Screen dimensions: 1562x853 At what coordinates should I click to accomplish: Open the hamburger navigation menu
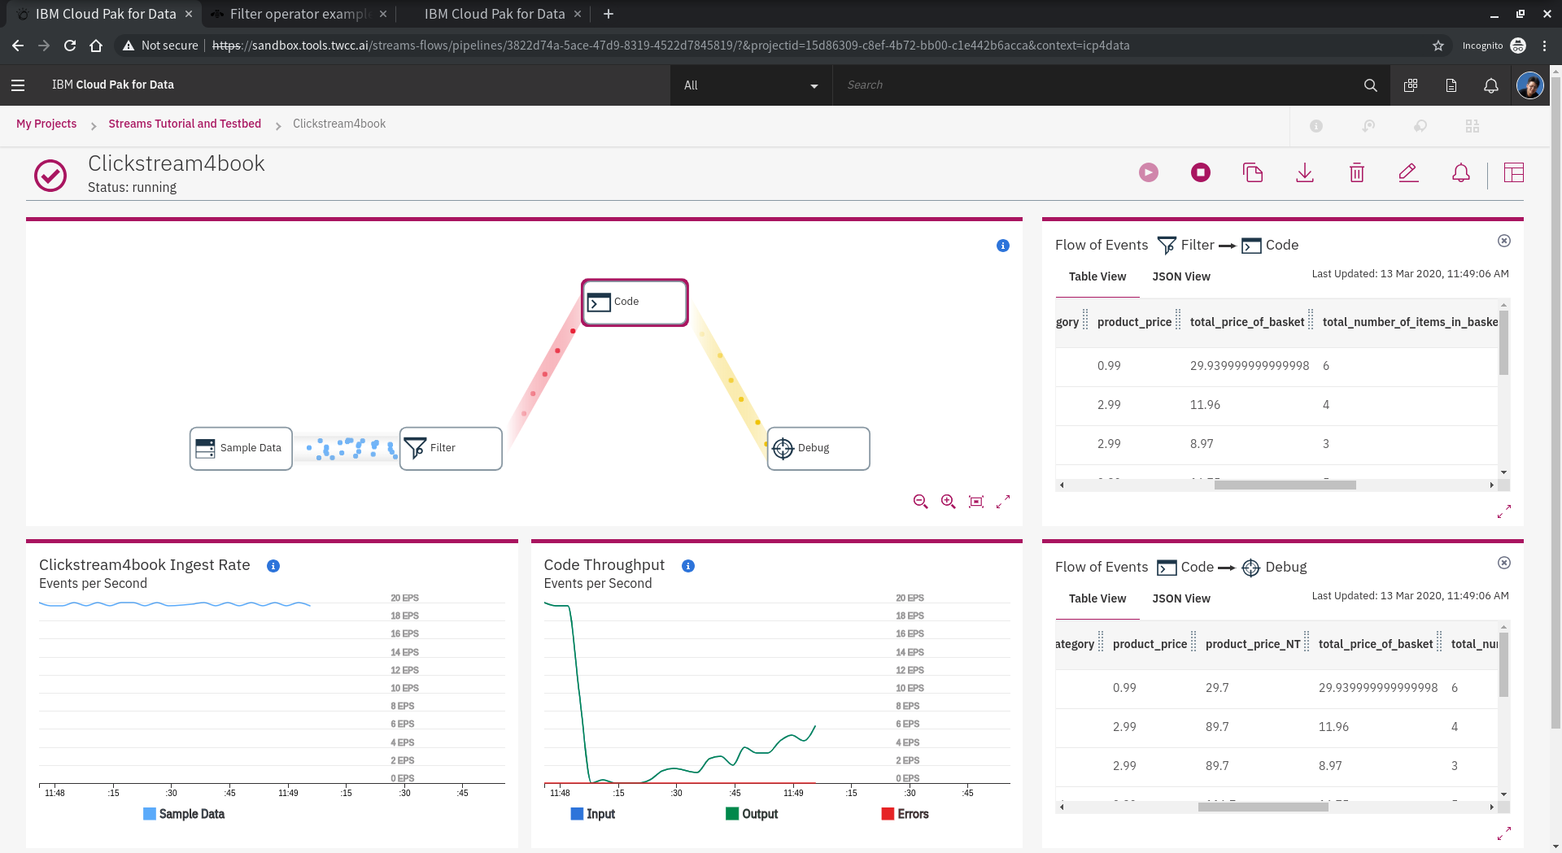[18, 85]
